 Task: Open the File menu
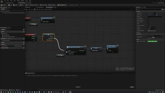coord(5,1)
